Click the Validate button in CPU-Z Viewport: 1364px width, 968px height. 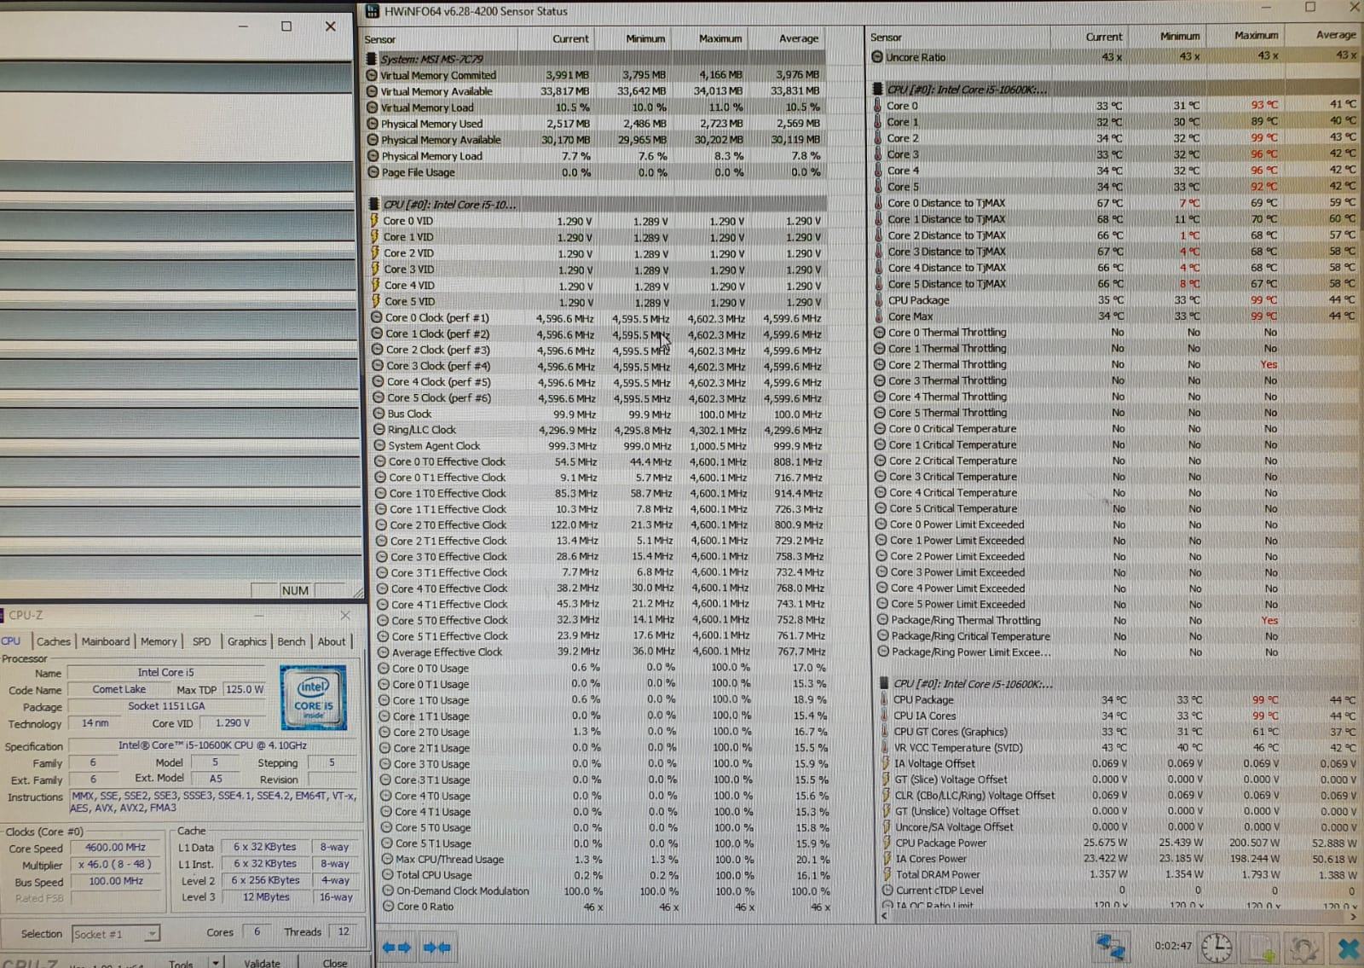(262, 963)
